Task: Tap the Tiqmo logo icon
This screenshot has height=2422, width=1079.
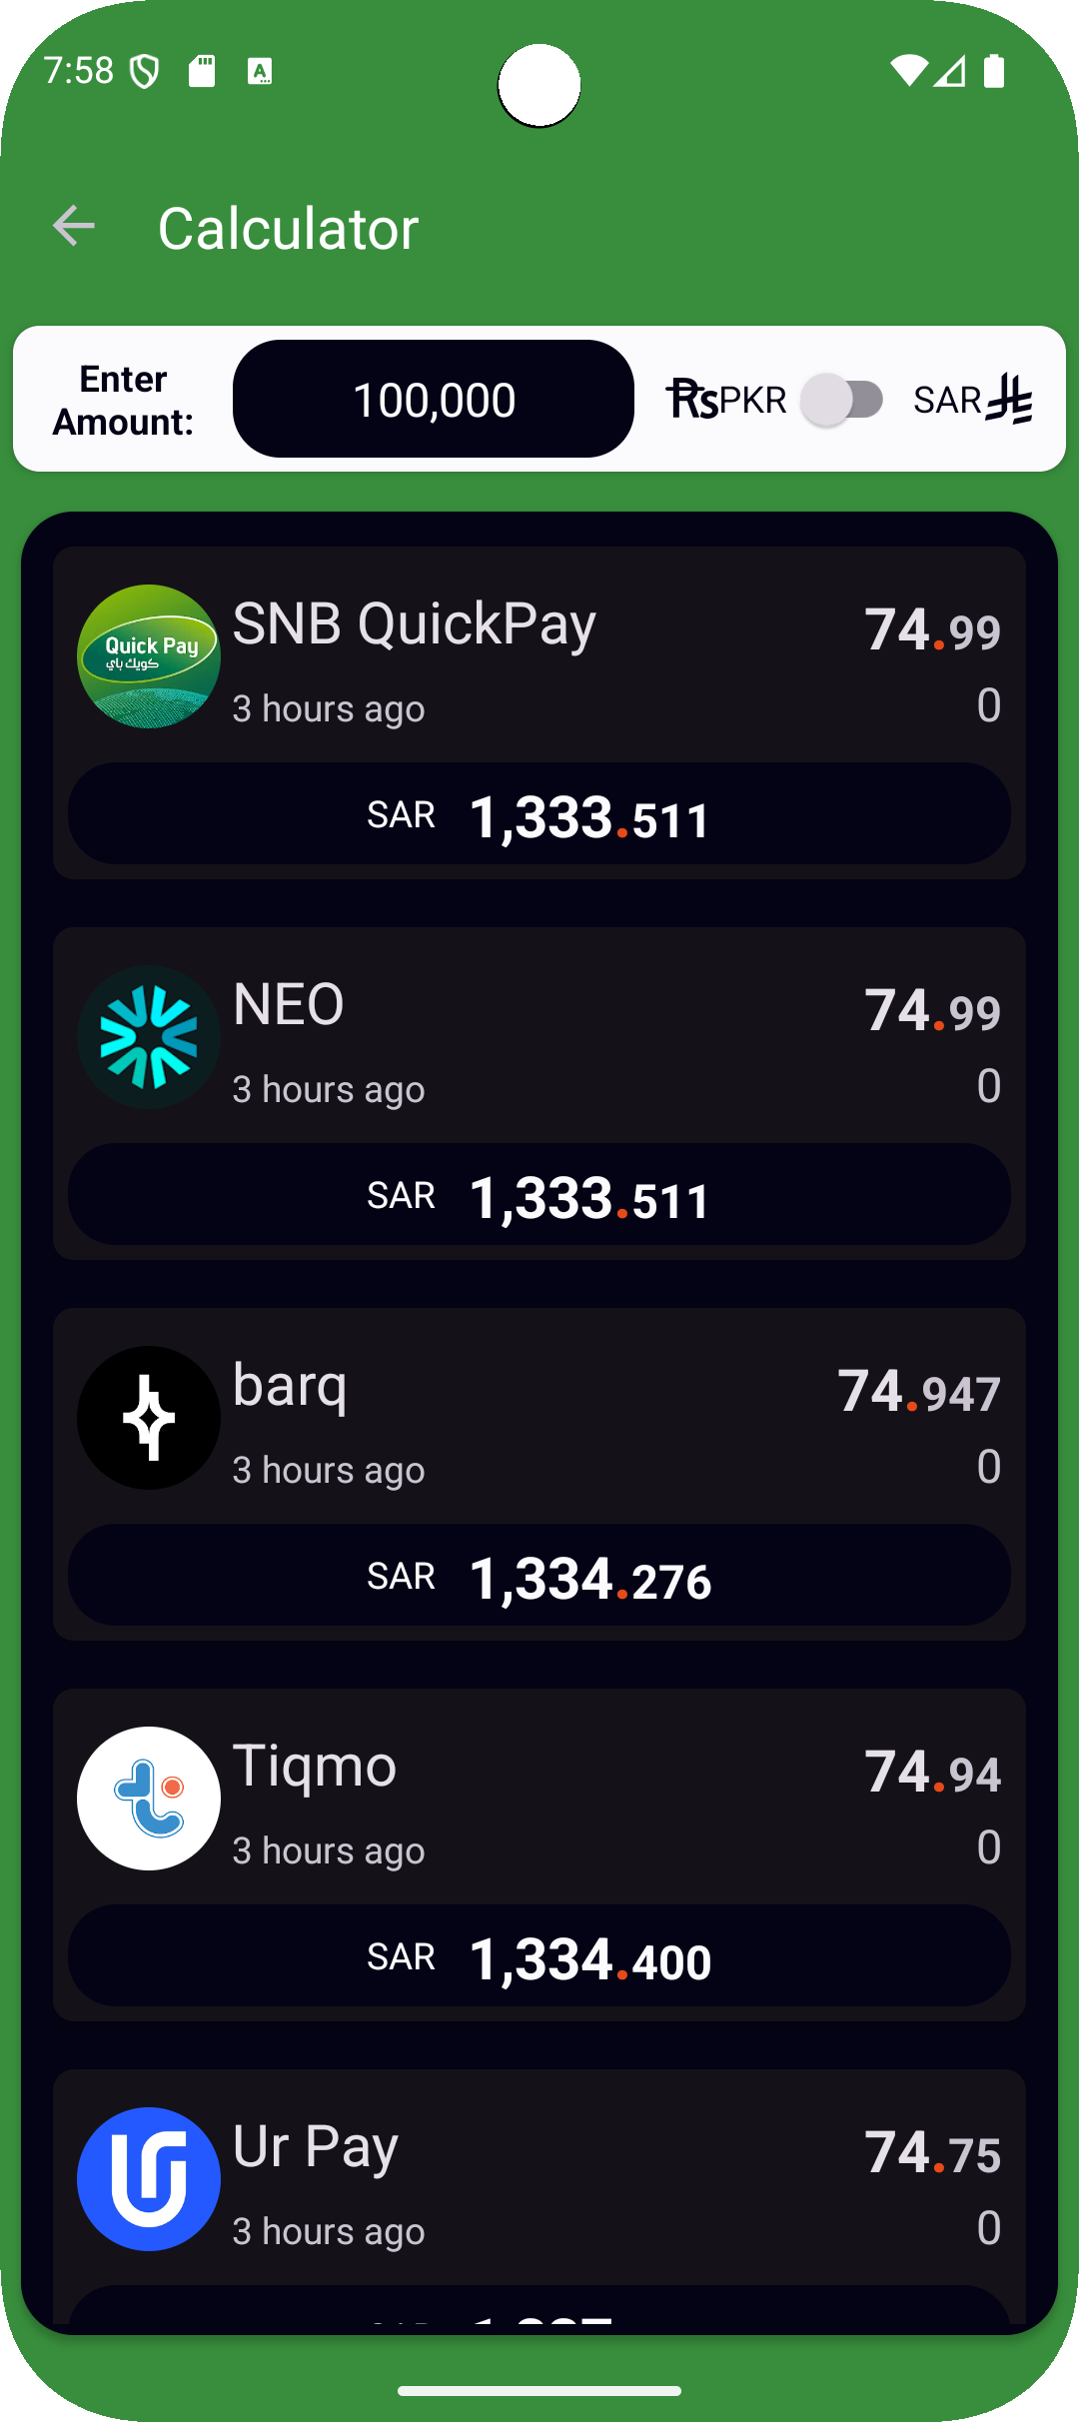Action: [x=149, y=1799]
